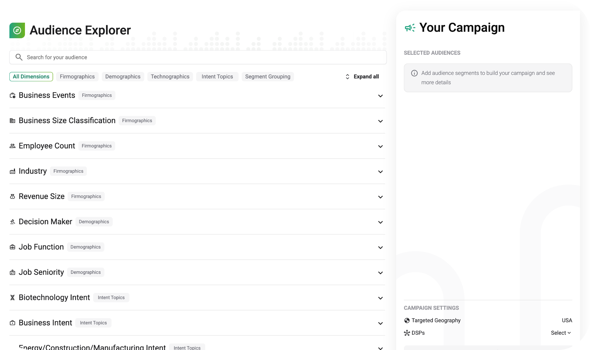Click the Employee Count people icon
This screenshot has height=350, width=590.
point(12,146)
